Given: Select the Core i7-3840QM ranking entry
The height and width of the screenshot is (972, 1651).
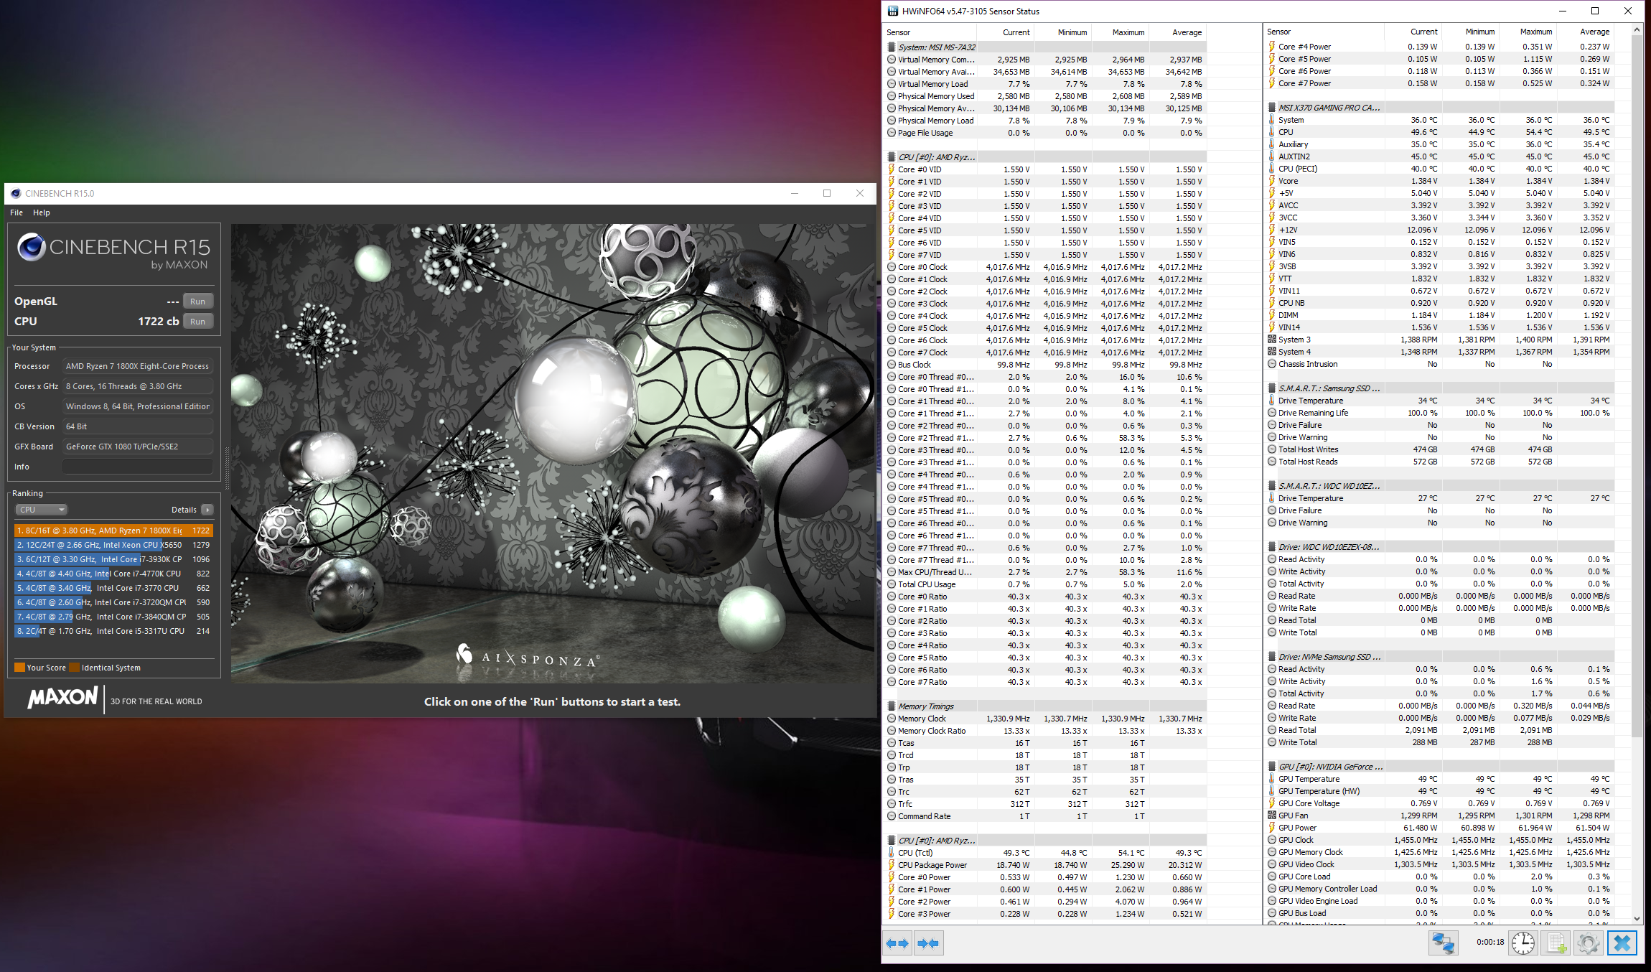Looking at the screenshot, I should tap(113, 617).
